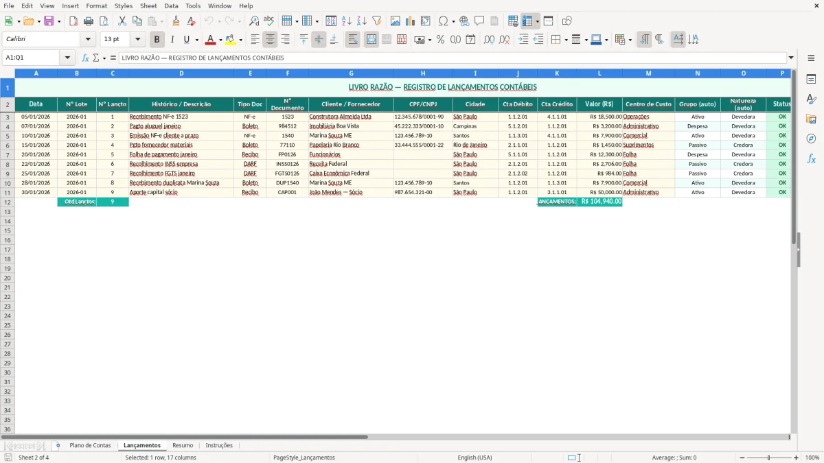This screenshot has width=824, height=463.
Task: Run the spelling check
Action: click(268, 21)
